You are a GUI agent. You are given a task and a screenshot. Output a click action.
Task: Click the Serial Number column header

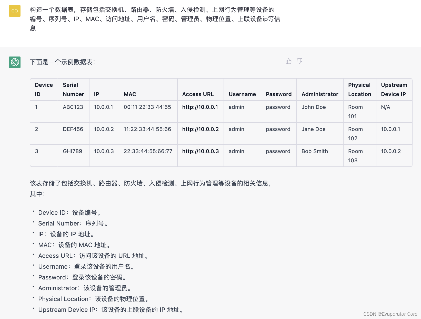[x=73, y=89]
